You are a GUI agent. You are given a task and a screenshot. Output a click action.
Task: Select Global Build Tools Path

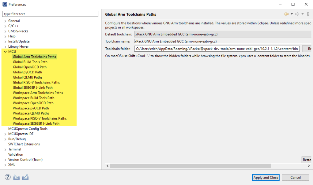pos(30,62)
